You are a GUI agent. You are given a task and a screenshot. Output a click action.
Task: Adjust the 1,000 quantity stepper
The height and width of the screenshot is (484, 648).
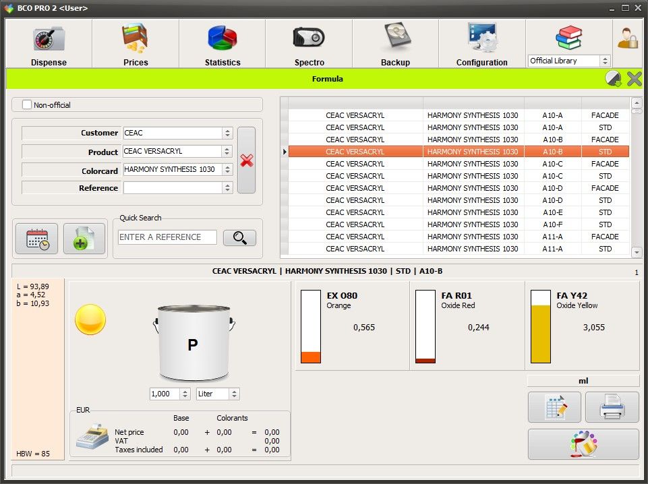[x=185, y=394]
